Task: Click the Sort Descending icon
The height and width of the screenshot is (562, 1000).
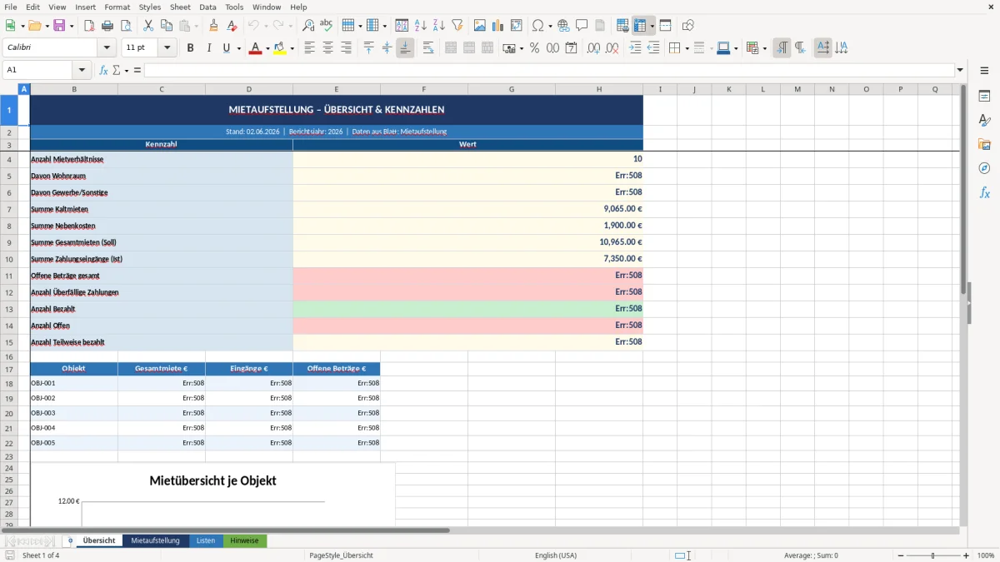Action: pyautogui.click(x=438, y=26)
